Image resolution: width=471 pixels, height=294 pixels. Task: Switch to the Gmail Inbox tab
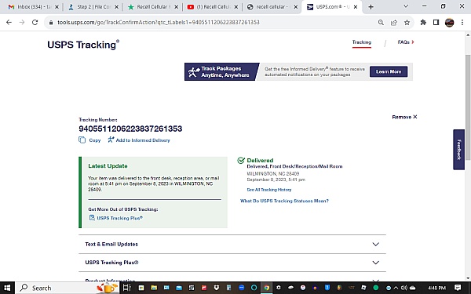tap(33, 7)
